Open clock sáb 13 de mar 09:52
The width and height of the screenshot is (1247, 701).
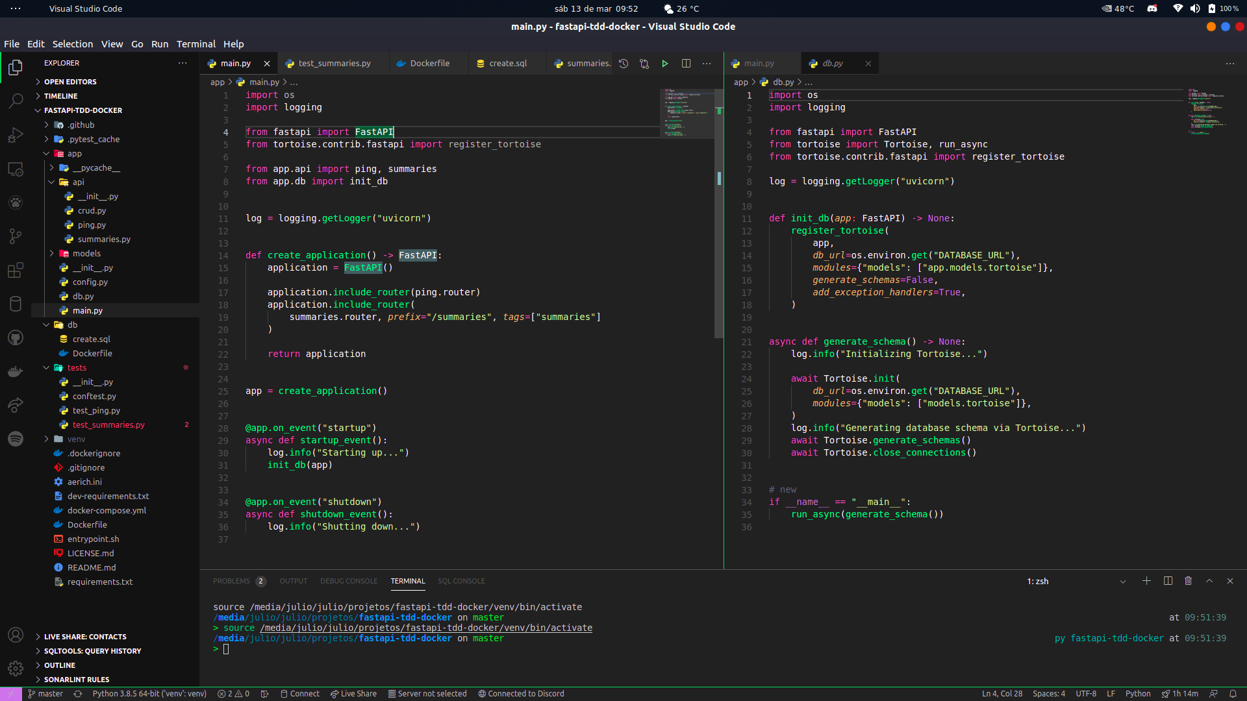pos(596,8)
